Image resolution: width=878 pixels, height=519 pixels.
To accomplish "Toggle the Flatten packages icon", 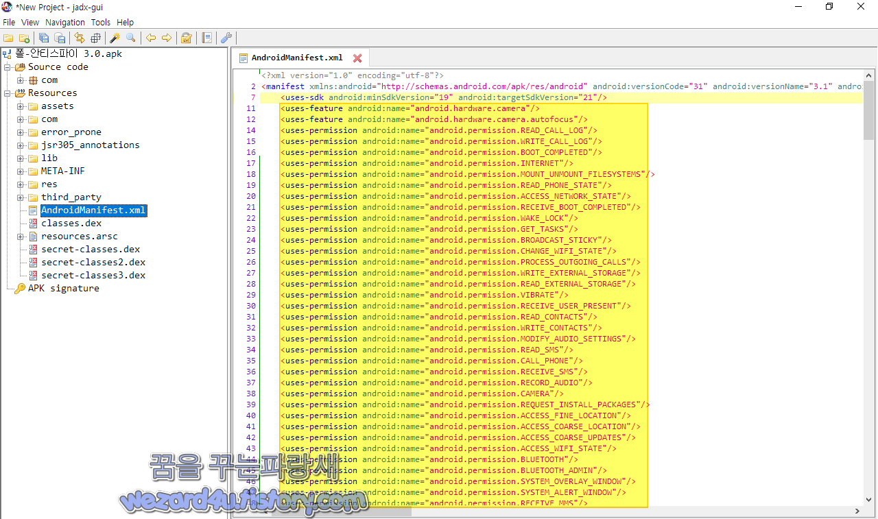I will (95, 38).
